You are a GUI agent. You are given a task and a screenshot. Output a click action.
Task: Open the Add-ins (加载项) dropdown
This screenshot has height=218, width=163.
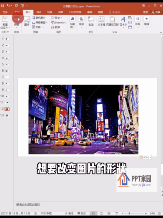[x=73, y=22]
